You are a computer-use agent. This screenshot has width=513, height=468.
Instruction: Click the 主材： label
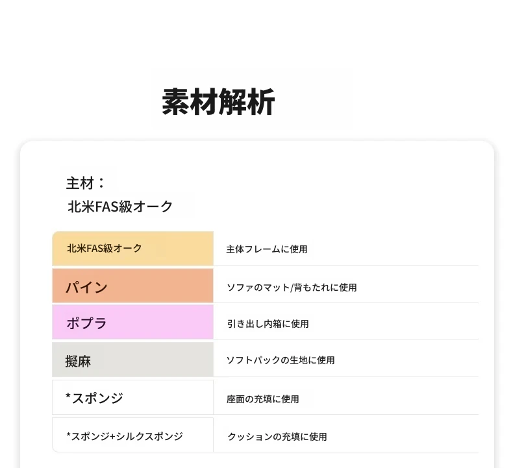point(86,183)
